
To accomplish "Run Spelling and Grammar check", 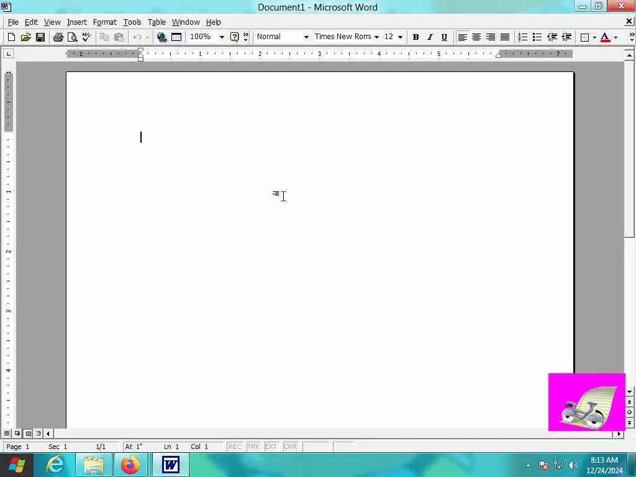I will (x=86, y=37).
